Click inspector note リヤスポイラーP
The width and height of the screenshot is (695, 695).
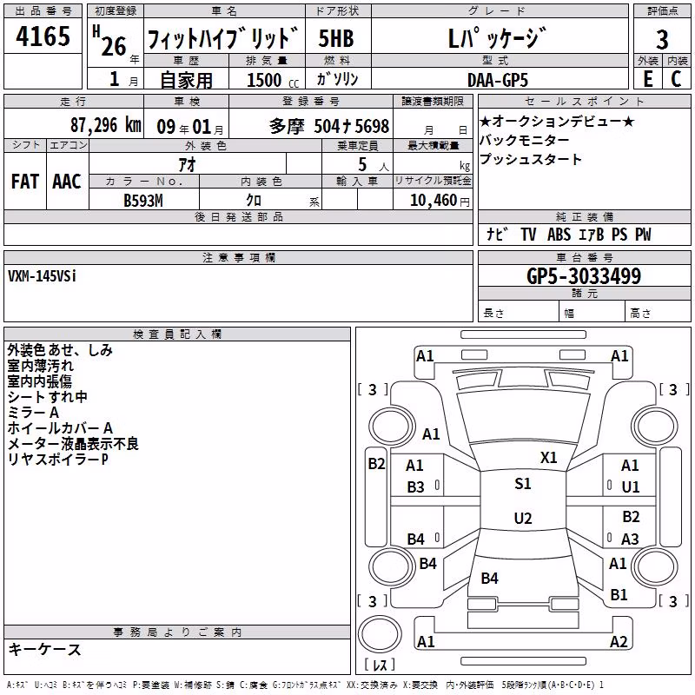[57, 459]
